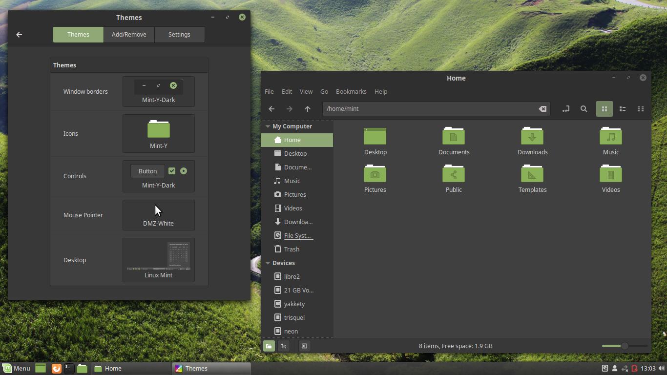The width and height of the screenshot is (667, 375).
Task: Open the Documents folder icon
Action: [454, 142]
